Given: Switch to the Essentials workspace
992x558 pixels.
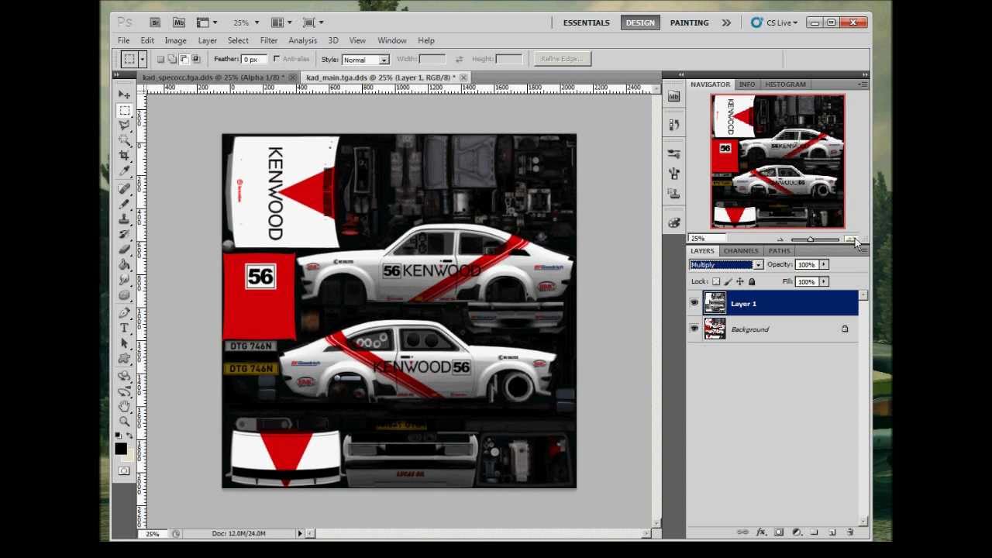Looking at the screenshot, I should click(587, 22).
